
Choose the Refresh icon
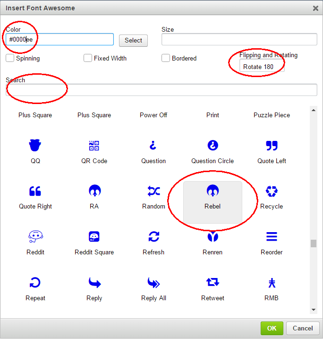point(153,237)
